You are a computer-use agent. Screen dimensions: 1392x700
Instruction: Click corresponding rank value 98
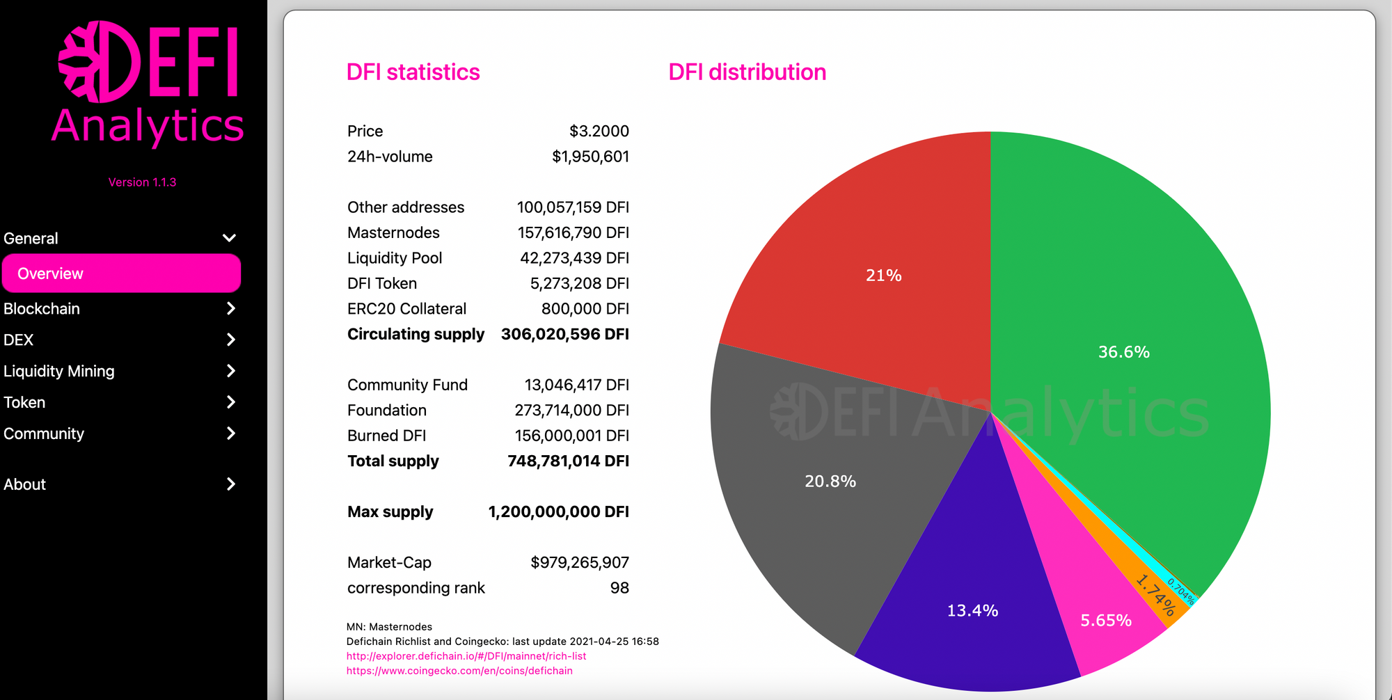(x=619, y=588)
